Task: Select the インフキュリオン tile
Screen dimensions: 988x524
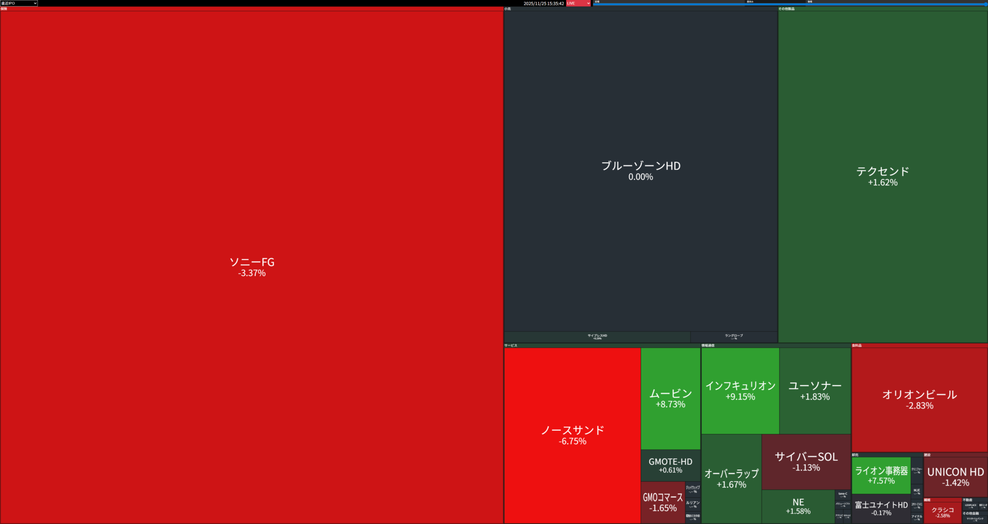Action: pos(740,391)
